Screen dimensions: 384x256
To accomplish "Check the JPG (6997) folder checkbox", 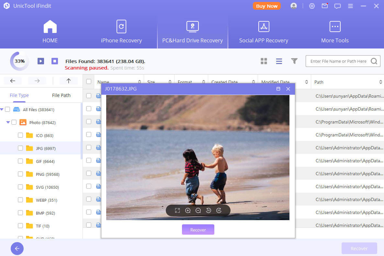I will 20,148.
